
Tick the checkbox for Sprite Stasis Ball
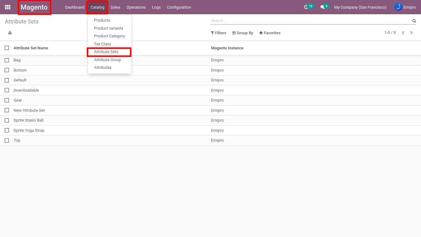coord(7,120)
